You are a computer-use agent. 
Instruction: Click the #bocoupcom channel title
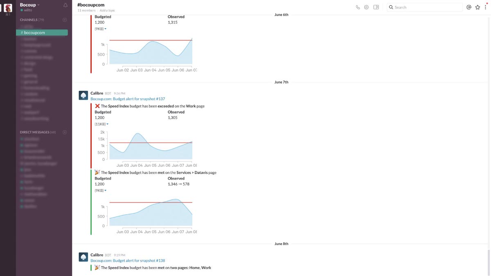coord(91,5)
